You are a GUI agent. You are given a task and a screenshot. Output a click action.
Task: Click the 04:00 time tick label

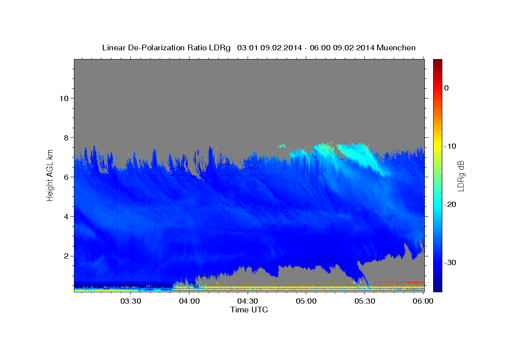(x=189, y=301)
